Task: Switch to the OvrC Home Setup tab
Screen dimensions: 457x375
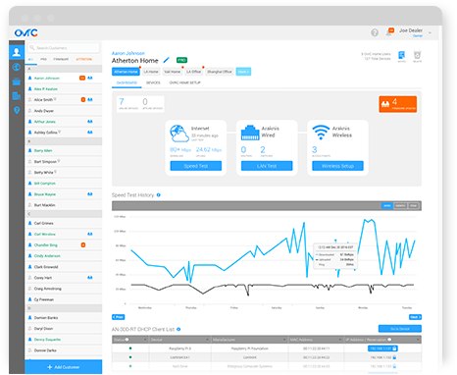Action: (184, 82)
